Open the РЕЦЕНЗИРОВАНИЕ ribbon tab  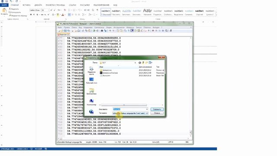click(x=101, y=5)
